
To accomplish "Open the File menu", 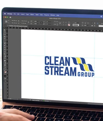I will coord(15,14).
